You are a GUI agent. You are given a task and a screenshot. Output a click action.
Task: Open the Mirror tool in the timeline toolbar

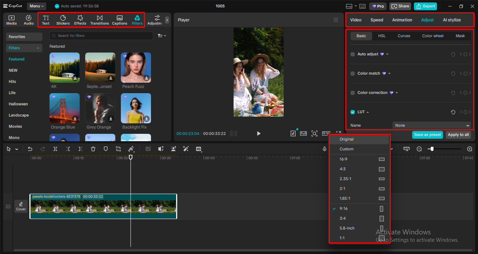(131, 149)
